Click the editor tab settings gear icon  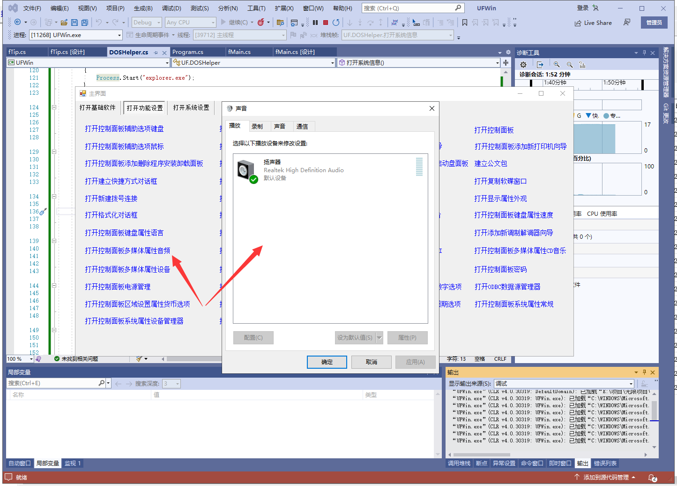[508, 52]
